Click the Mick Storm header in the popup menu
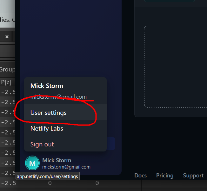This screenshot has width=207, height=191. point(47,86)
